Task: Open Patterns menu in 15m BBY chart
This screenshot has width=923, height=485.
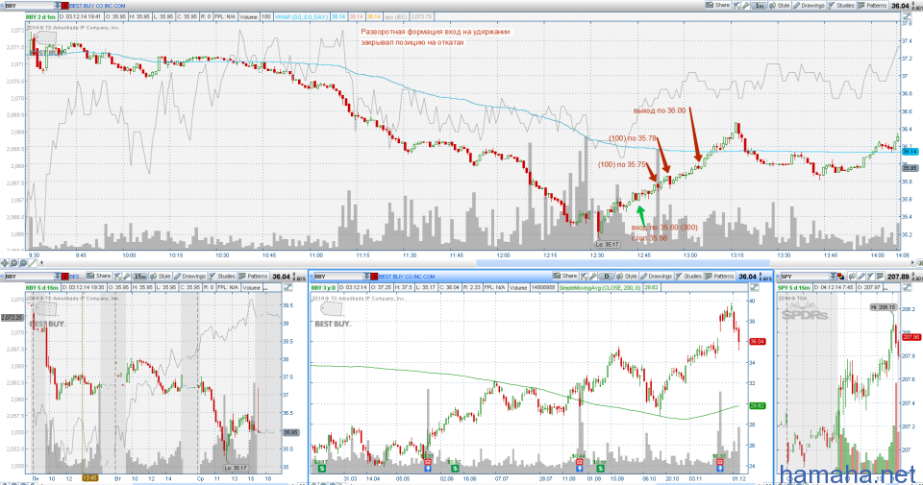Action: pyautogui.click(x=253, y=276)
